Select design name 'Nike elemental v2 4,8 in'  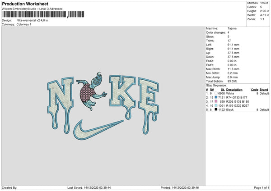[x=32, y=20]
